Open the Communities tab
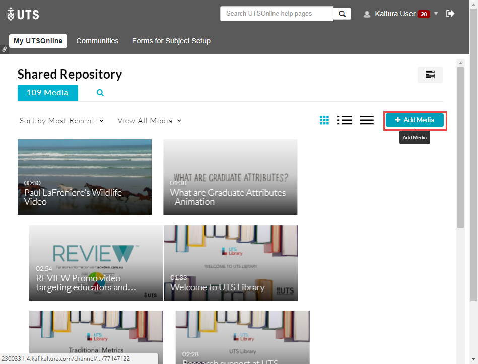The width and height of the screenshot is (478, 364). pos(97,41)
